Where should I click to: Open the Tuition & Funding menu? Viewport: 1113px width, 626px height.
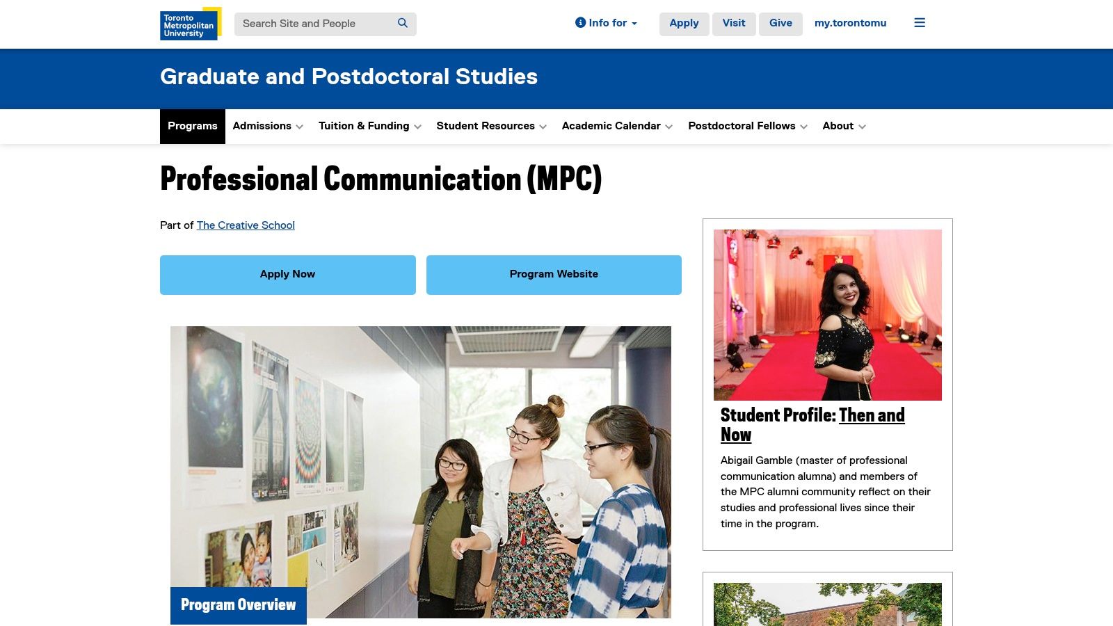(x=364, y=126)
